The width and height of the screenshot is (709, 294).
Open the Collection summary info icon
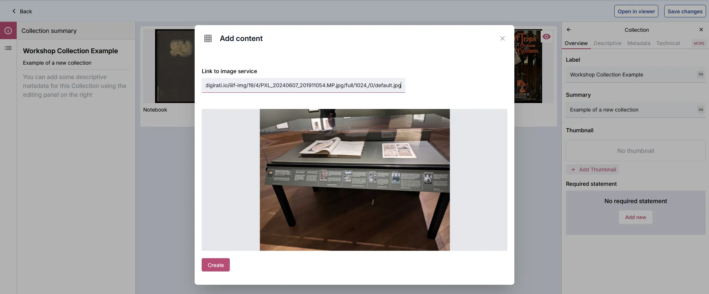coord(8,31)
